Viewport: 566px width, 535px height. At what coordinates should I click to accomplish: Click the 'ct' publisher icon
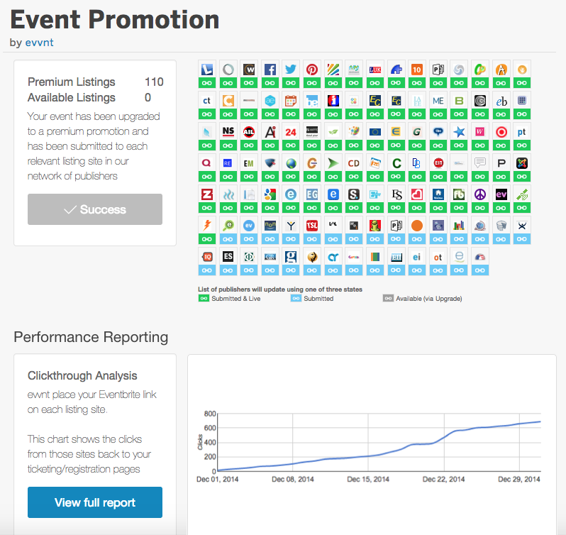click(x=207, y=101)
